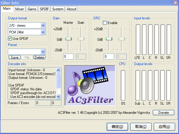Expand the Preset dropdown list
Image resolution: width=179 pixels, height=134 pixels.
(x=43, y=52)
